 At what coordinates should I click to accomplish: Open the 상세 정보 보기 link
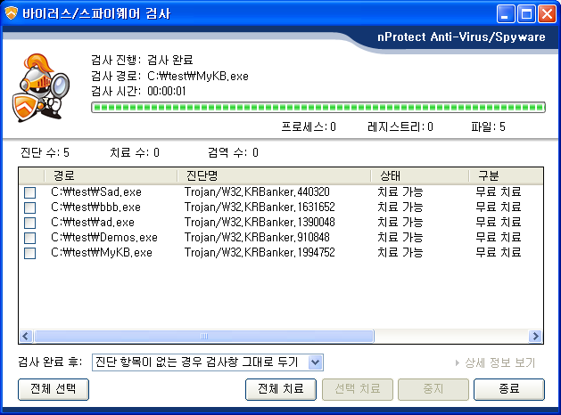tap(499, 362)
